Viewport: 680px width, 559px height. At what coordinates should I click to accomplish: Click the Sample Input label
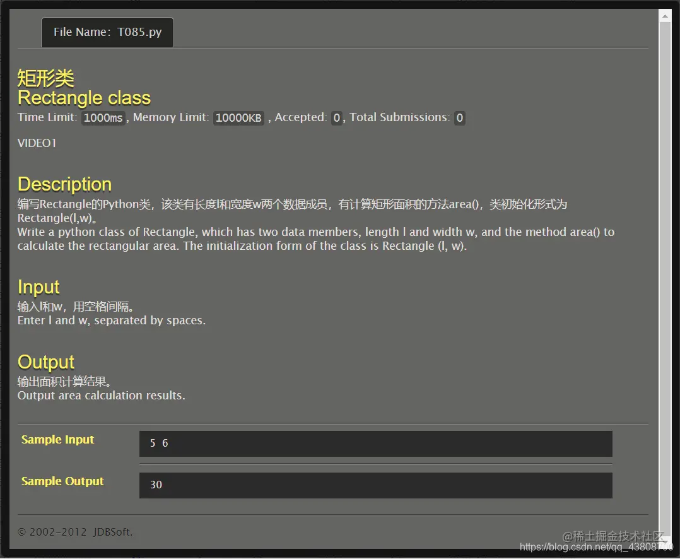coord(57,440)
